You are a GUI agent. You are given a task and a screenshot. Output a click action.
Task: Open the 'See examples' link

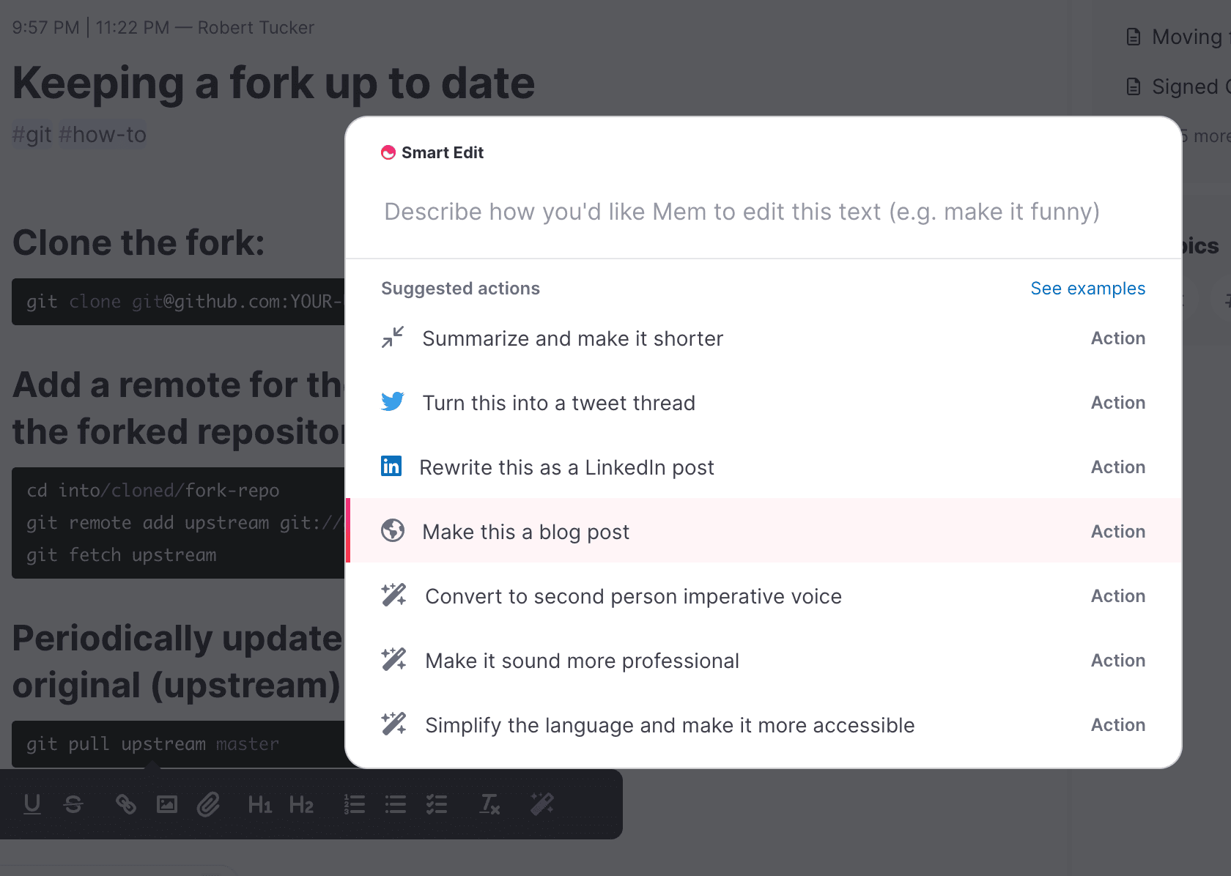point(1087,288)
